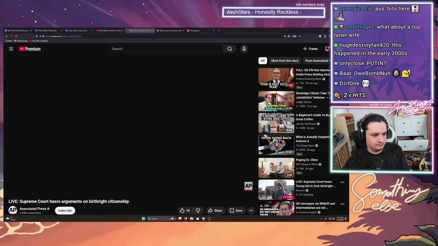
Task: Bookmark page with star icon
Action: [x=300, y=36]
